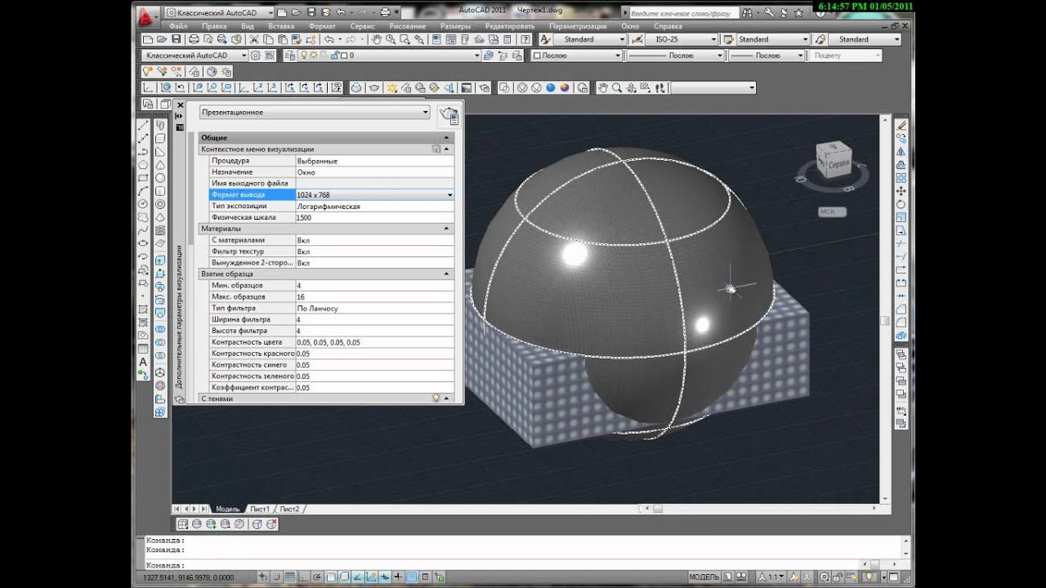Click the МСК coordinate system button

coord(832,212)
